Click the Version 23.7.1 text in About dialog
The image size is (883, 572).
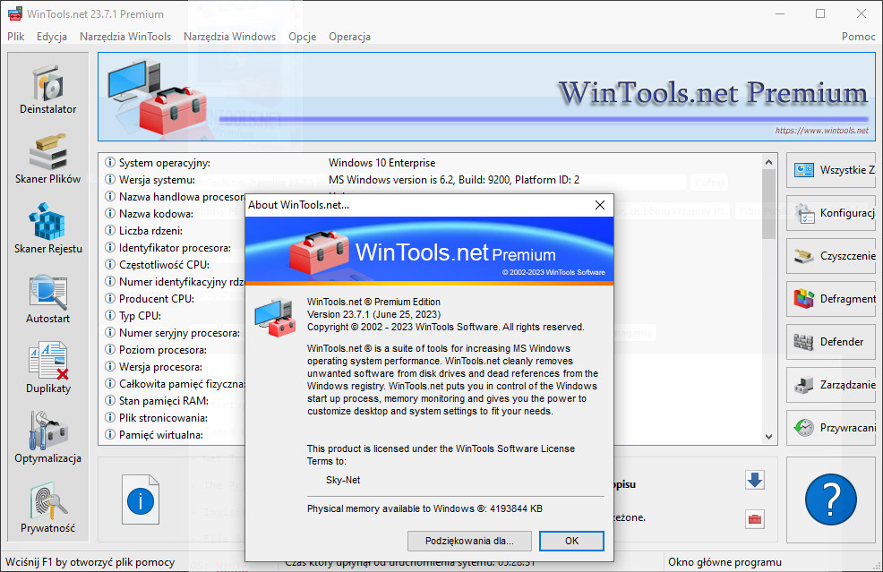(374, 315)
